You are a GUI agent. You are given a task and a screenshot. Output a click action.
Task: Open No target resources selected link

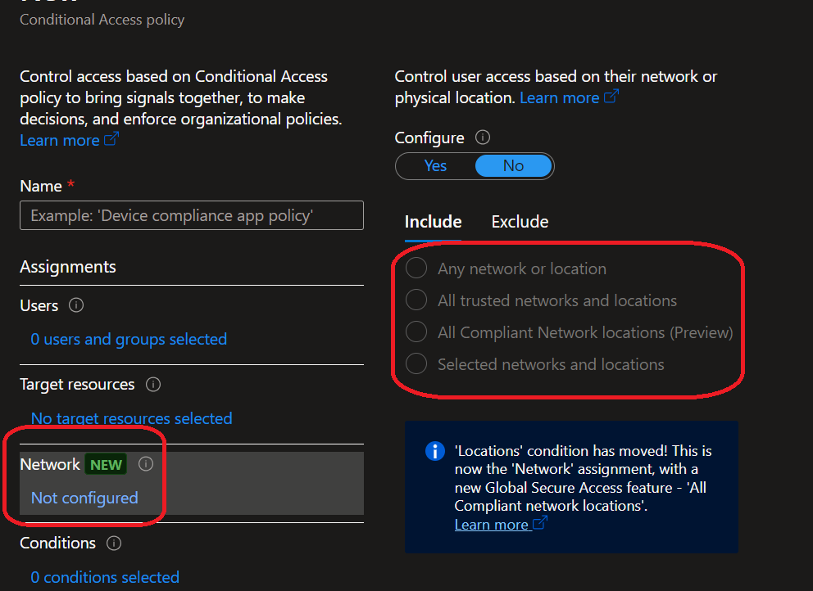tap(131, 418)
